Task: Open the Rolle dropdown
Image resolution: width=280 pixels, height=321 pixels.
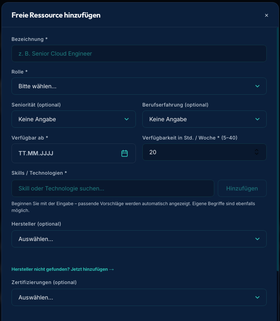Action: pyautogui.click(x=139, y=86)
